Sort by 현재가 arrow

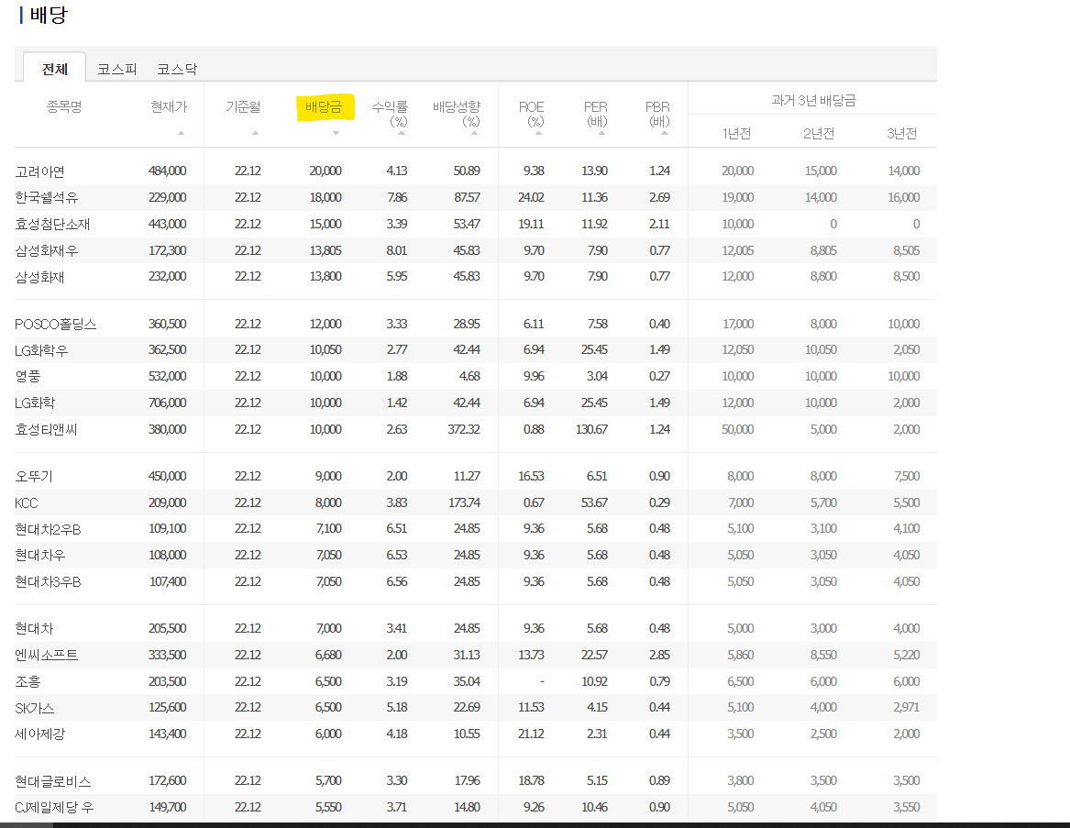point(181,133)
